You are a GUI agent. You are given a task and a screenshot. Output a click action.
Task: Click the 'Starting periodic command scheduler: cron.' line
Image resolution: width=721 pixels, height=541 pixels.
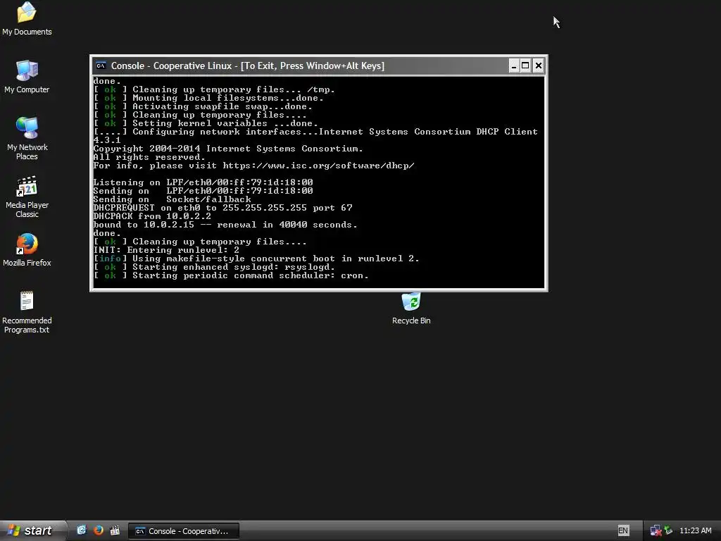pyautogui.click(x=231, y=275)
